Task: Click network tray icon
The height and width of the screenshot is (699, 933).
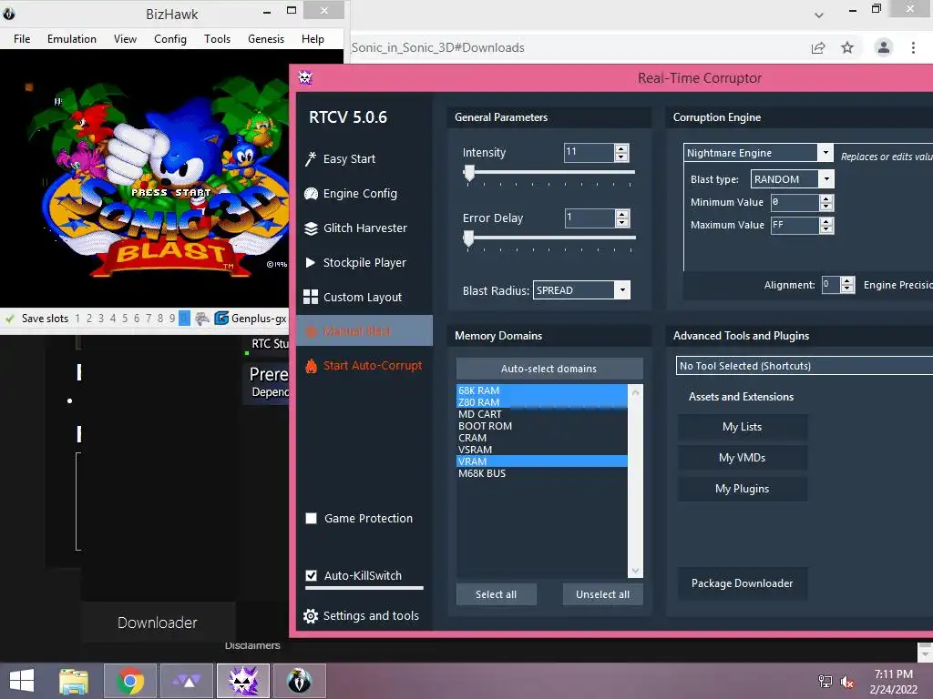Action: coord(825,682)
